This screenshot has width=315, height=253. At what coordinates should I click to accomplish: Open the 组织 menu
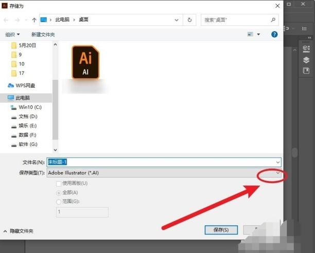[x=12, y=35]
